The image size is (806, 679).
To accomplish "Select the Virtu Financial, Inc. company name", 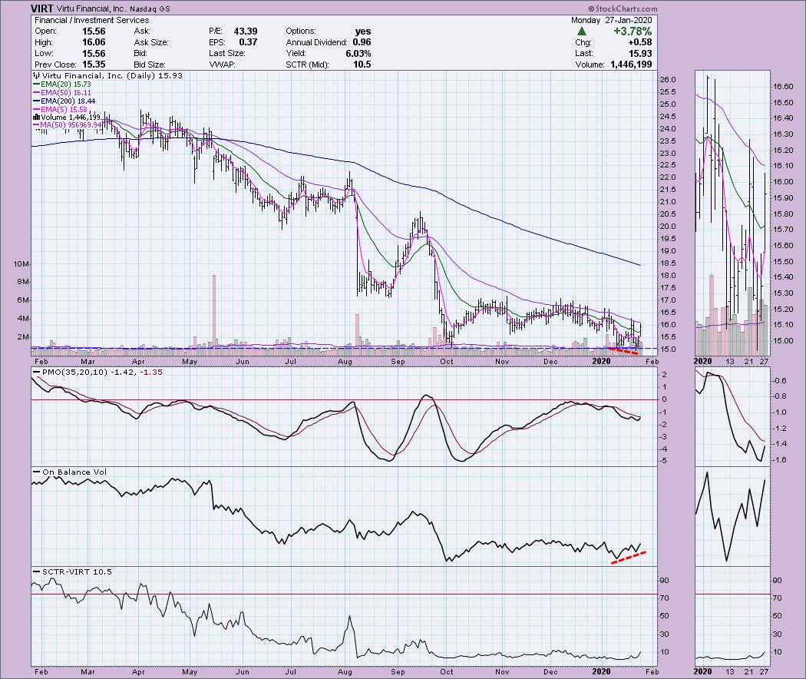I will (90, 8).
